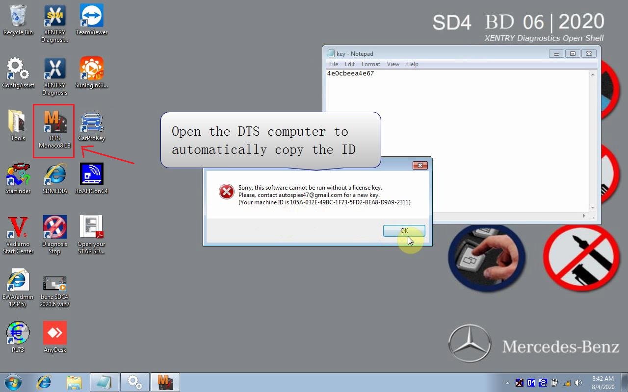Close the key - Notepad window
This screenshot has width=628, height=392.
tap(589, 54)
